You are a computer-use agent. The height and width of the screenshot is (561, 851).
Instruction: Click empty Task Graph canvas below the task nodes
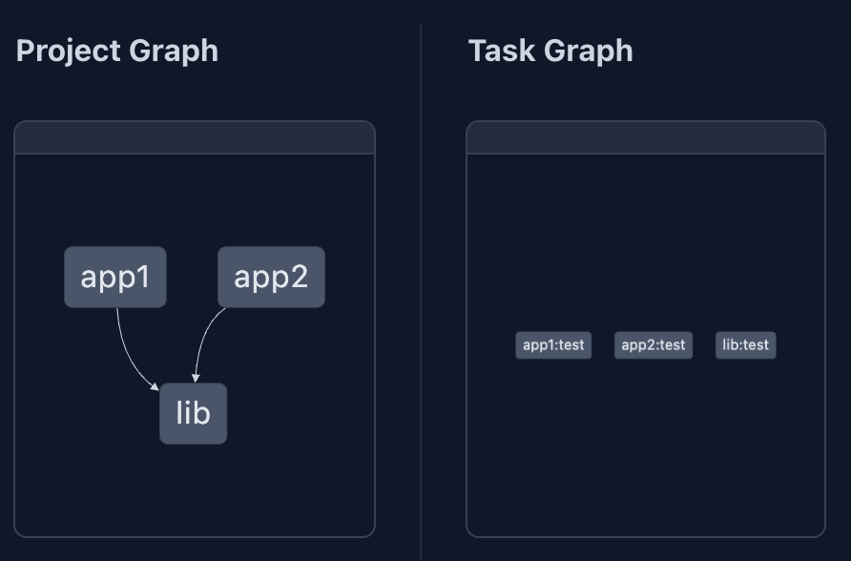pyautogui.click(x=645, y=448)
